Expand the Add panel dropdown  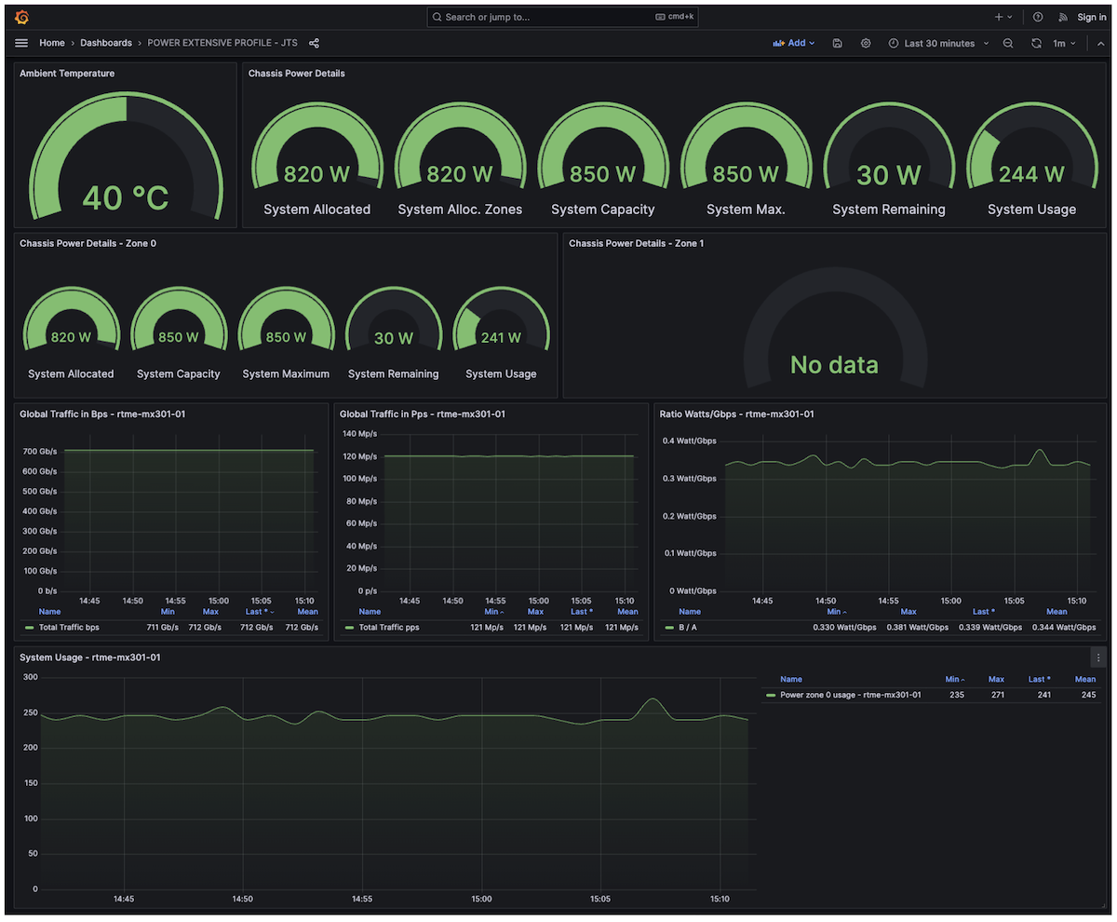coord(793,43)
